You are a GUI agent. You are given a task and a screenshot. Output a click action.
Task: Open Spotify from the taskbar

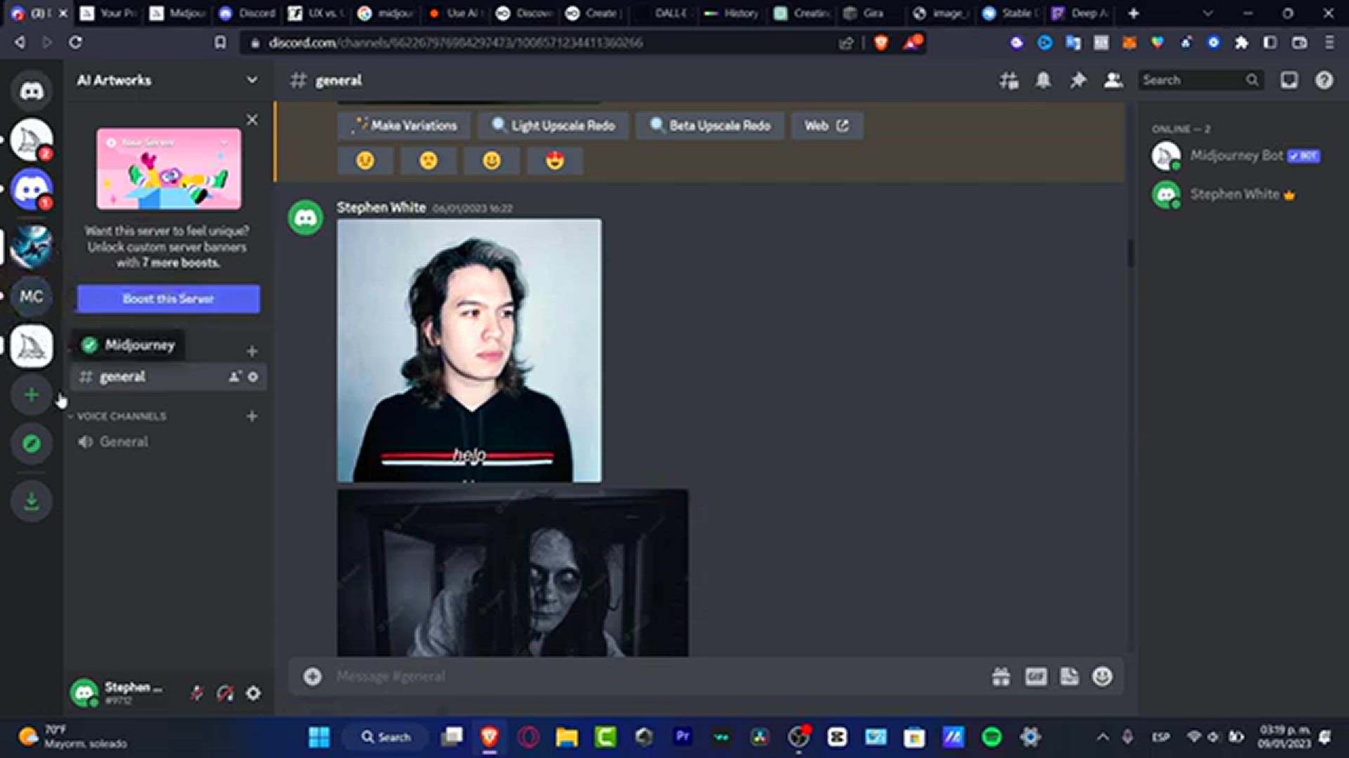[991, 737]
